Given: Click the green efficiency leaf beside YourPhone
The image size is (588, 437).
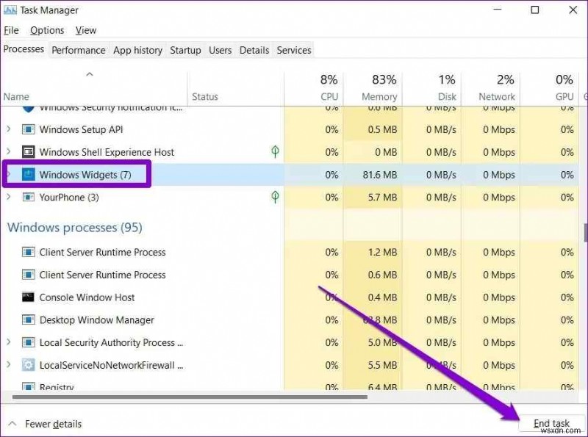Looking at the screenshot, I should click(275, 198).
